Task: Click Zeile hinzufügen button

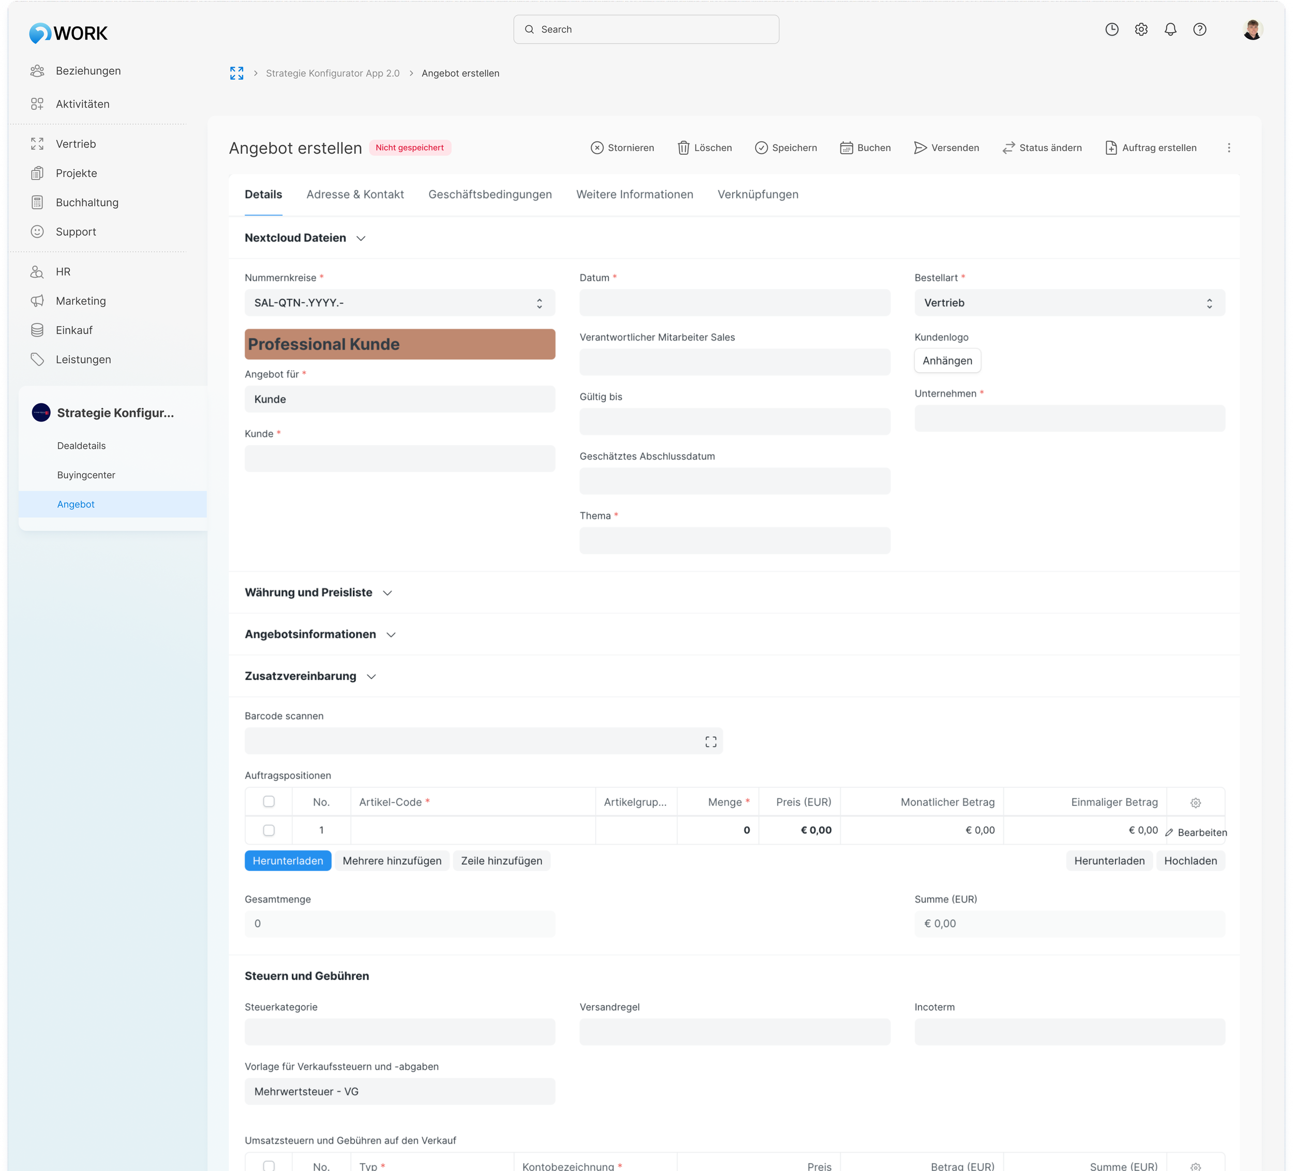Action: coord(501,861)
